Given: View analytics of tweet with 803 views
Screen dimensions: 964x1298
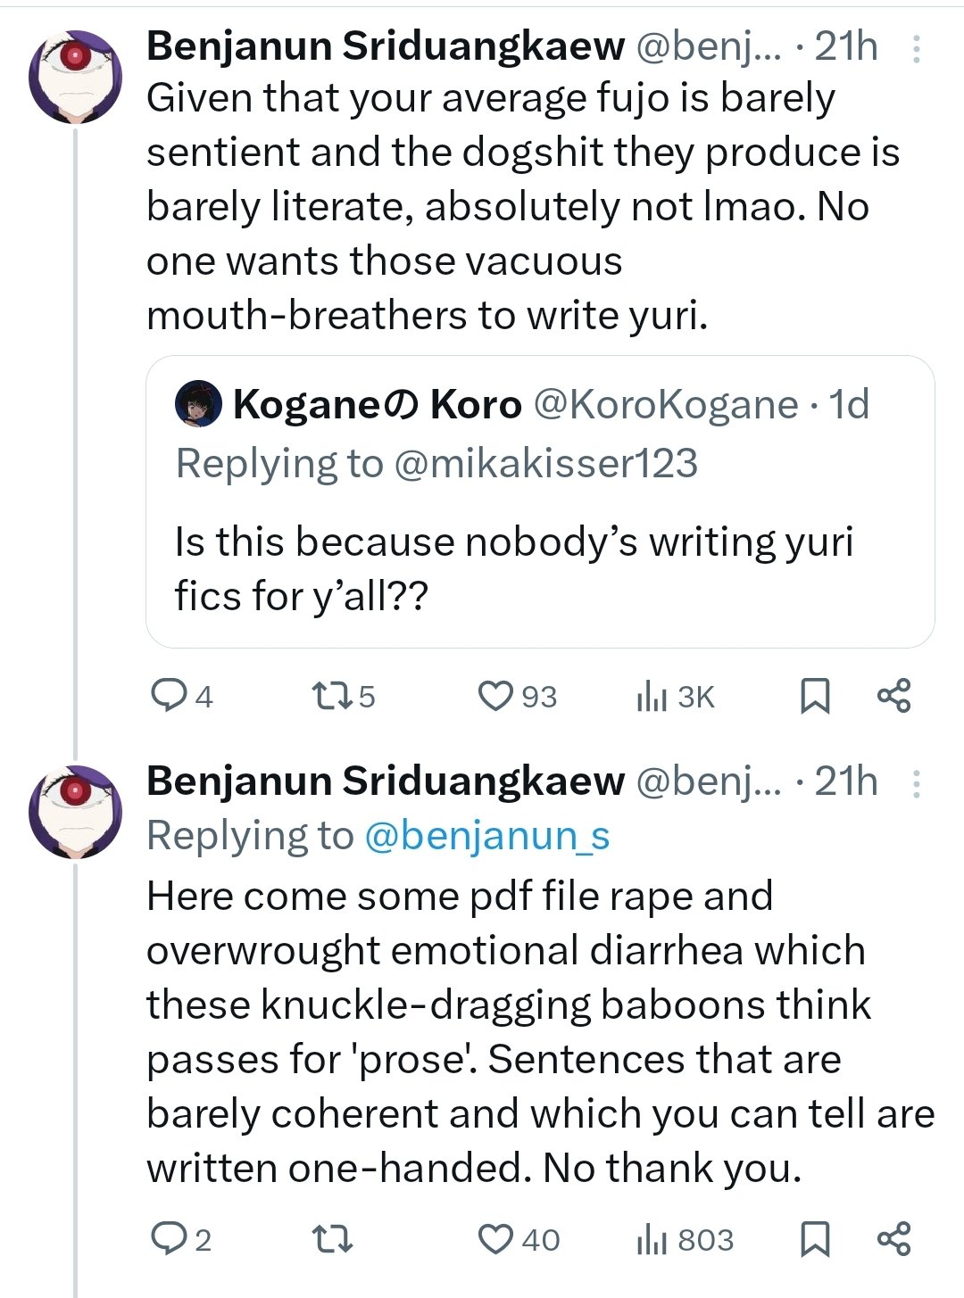Looking at the screenshot, I should pos(652,1239).
